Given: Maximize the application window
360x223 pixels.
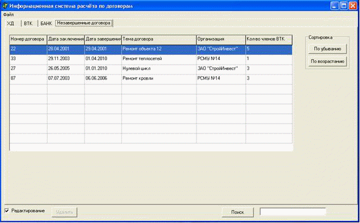Looking at the screenshot, I should pos(344,6).
